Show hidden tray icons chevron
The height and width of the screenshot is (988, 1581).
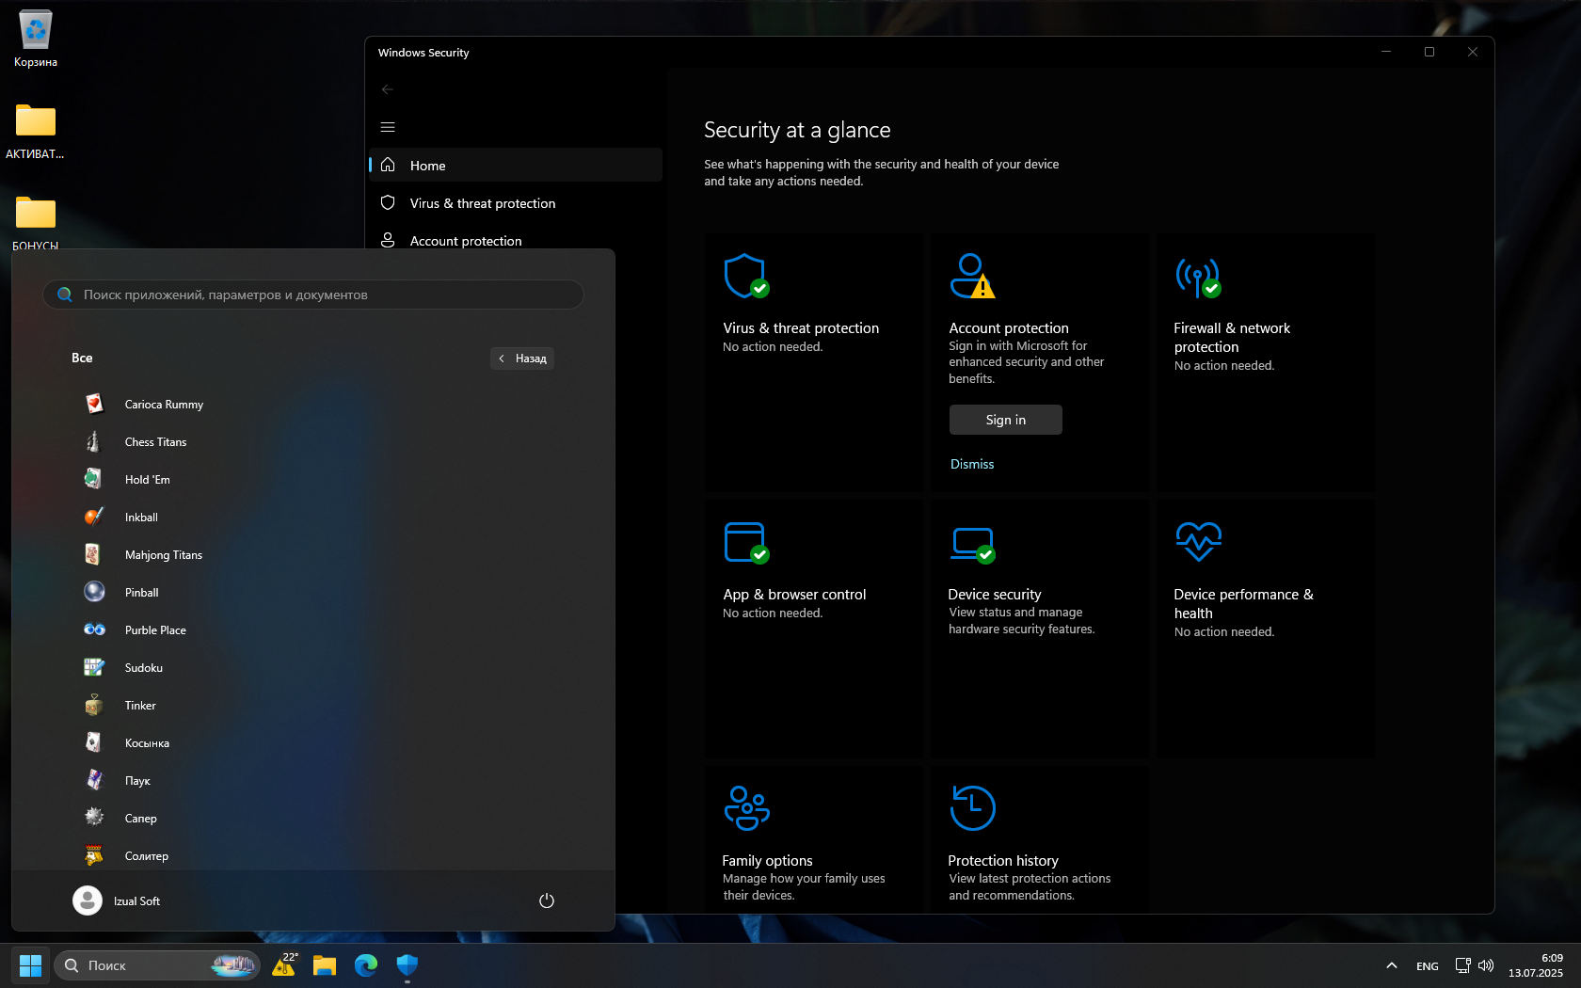tap(1392, 965)
